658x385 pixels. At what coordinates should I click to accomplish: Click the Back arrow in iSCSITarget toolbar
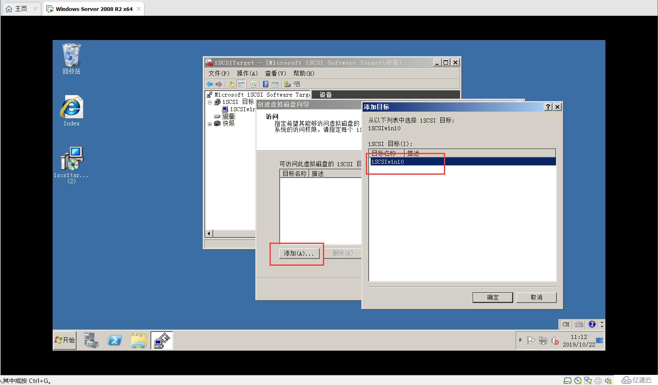tap(210, 84)
